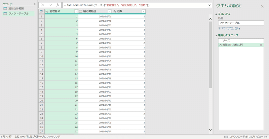Image resolution: width=269 pixels, height=139 pixels.
Task: Close the クエリの設定 pane
Action: tap(262, 6)
